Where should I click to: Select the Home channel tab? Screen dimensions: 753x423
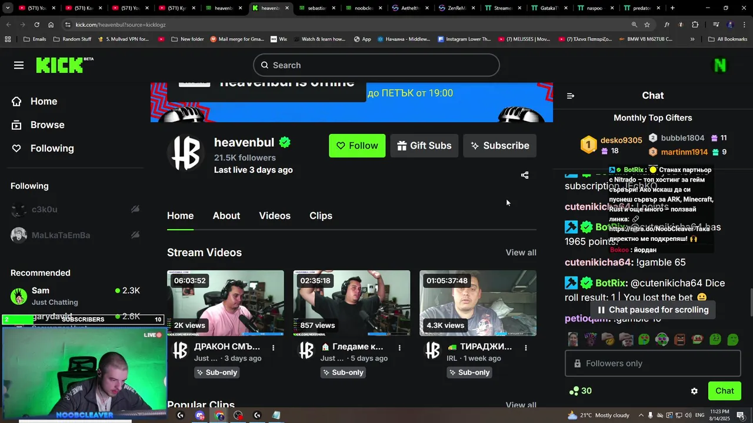point(180,216)
